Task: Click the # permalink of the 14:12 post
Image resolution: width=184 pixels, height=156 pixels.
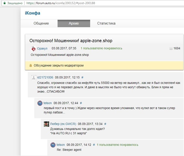Action: click(94, 145)
